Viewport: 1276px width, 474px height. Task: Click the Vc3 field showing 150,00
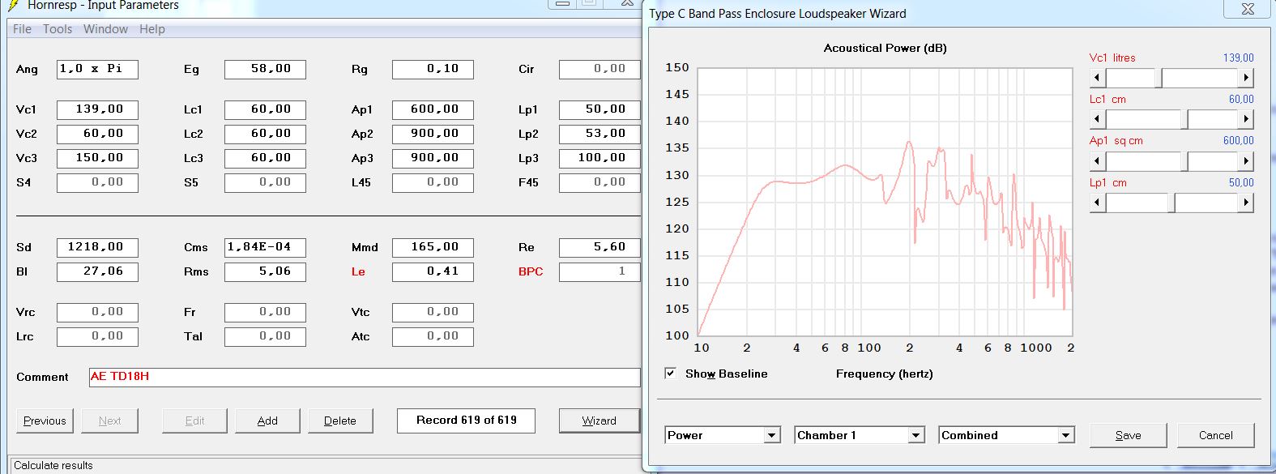click(x=97, y=158)
